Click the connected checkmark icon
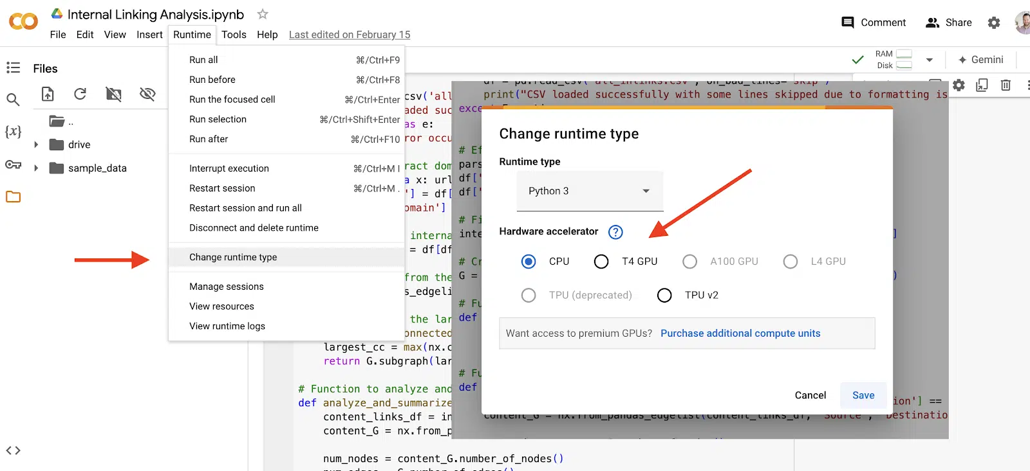This screenshot has width=1030, height=471. pos(857,60)
